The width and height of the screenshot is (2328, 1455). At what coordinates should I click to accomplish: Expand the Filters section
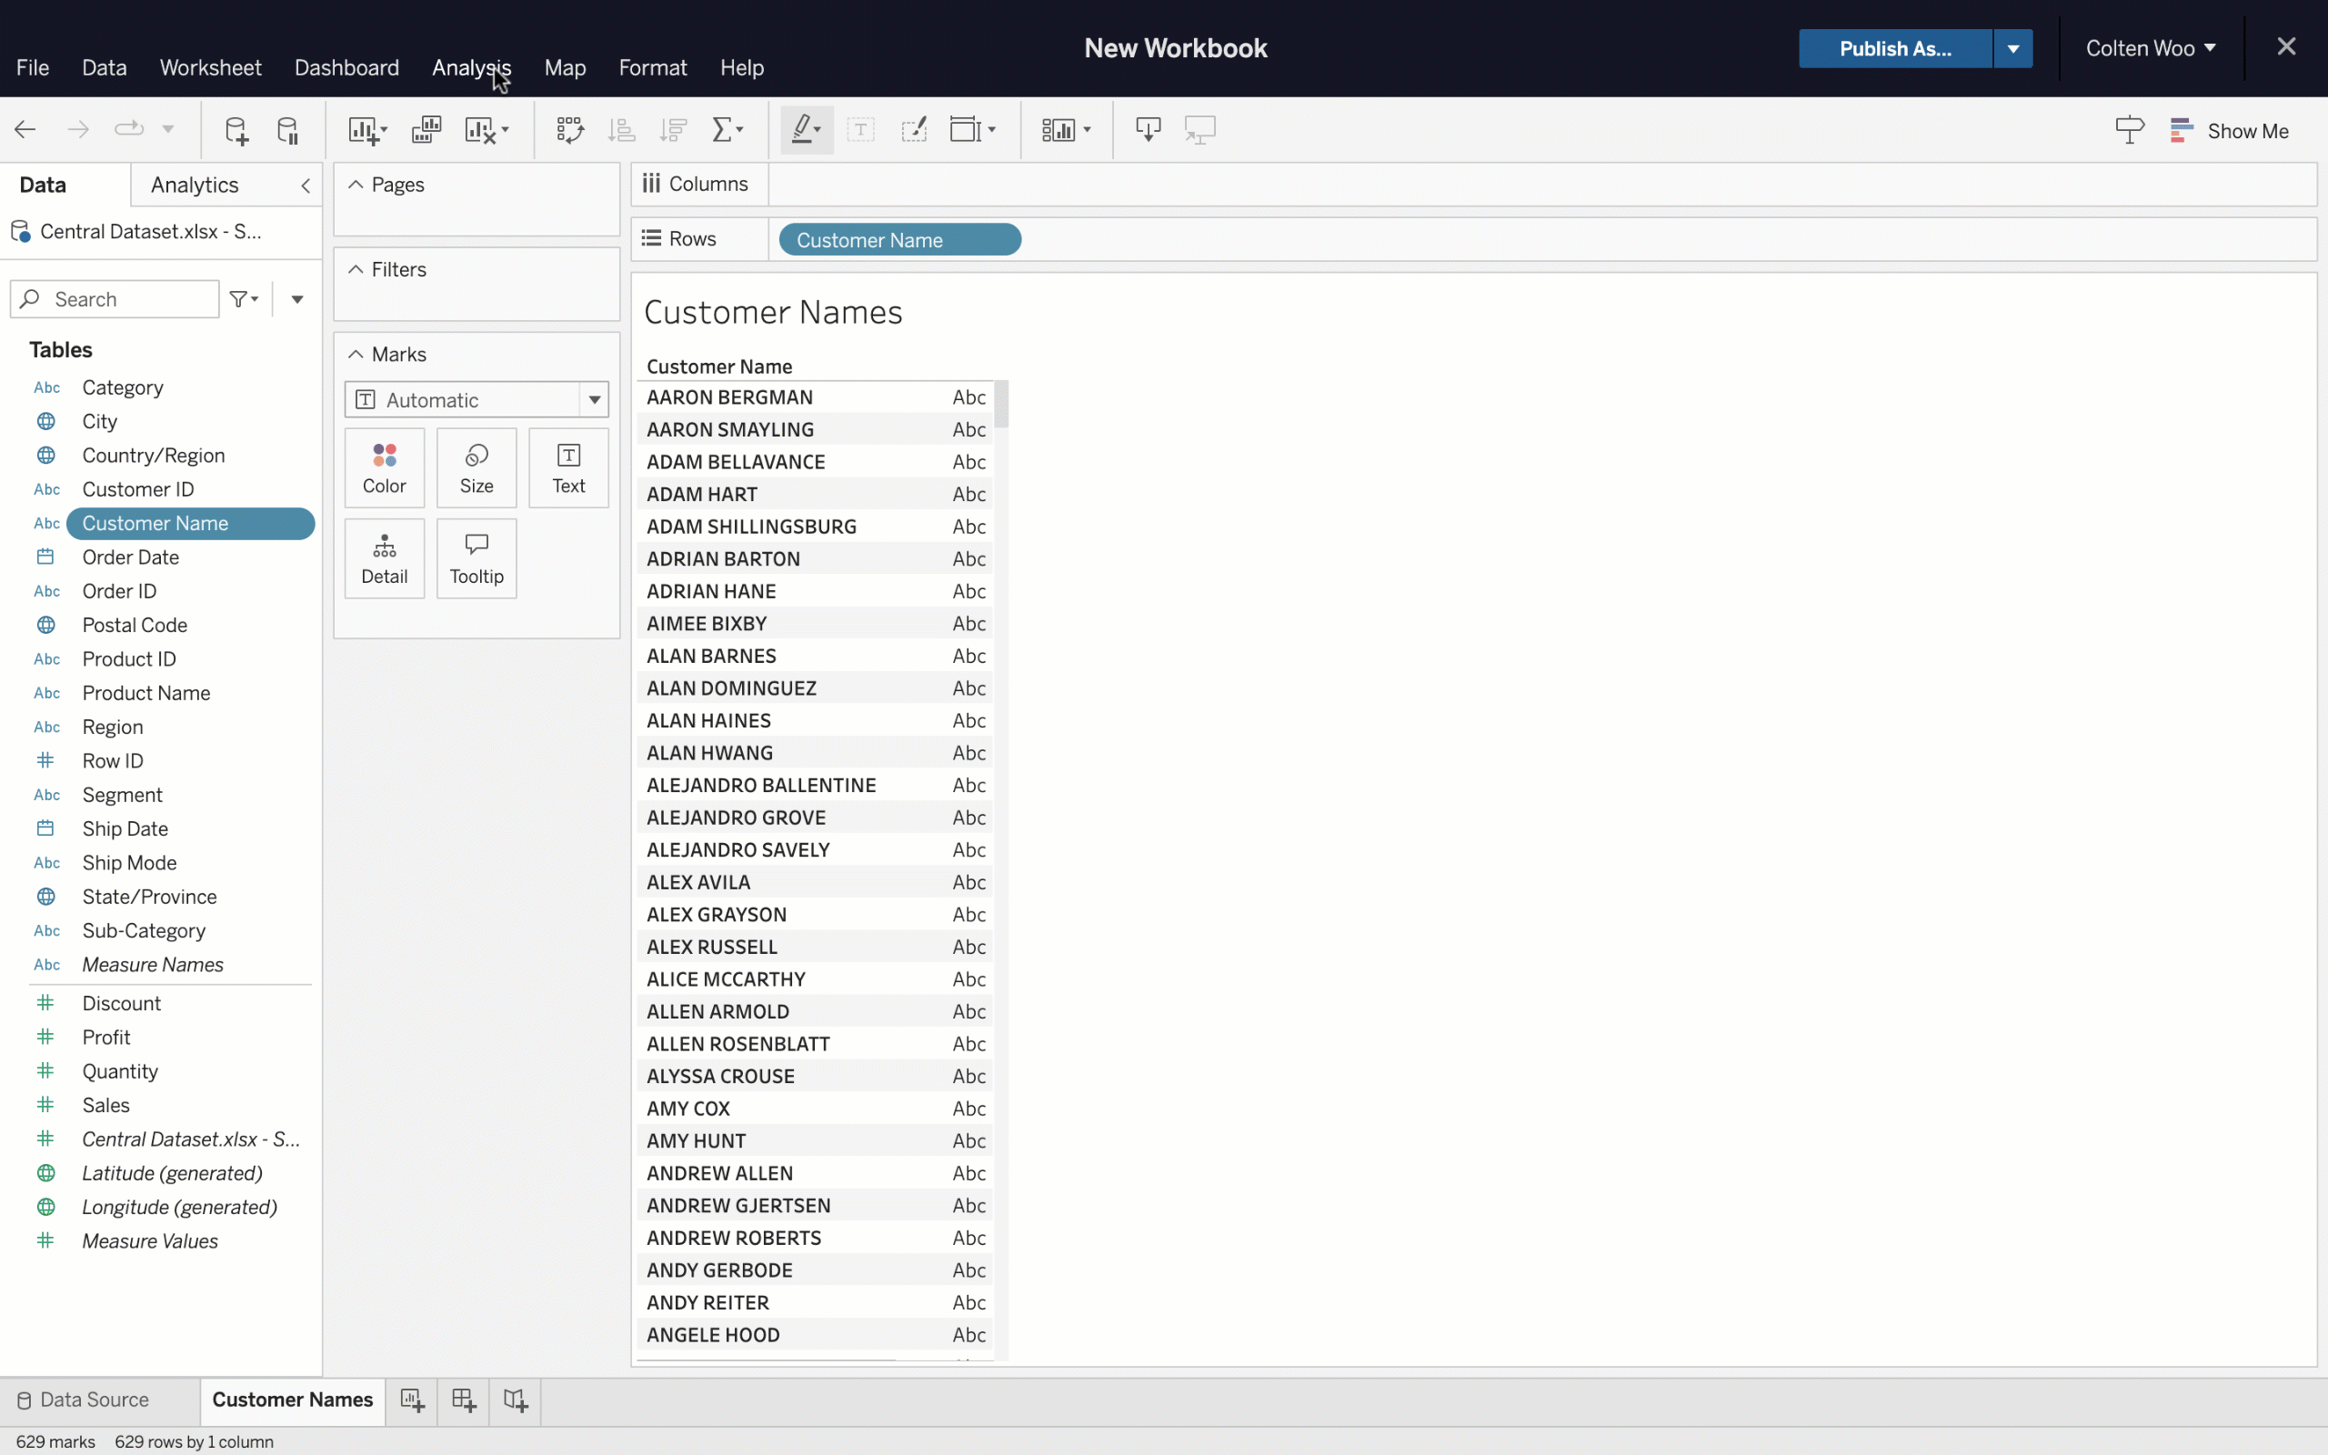(x=354, y=268)
